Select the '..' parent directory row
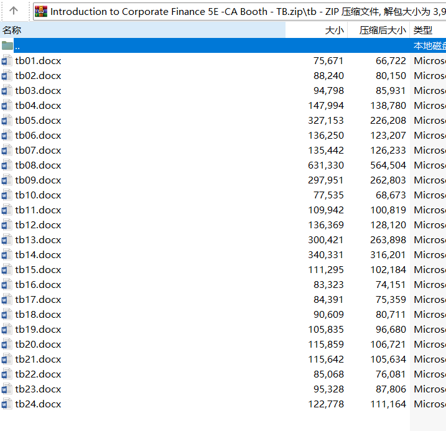This screenshot has height=431, width=446. point(223,45)
